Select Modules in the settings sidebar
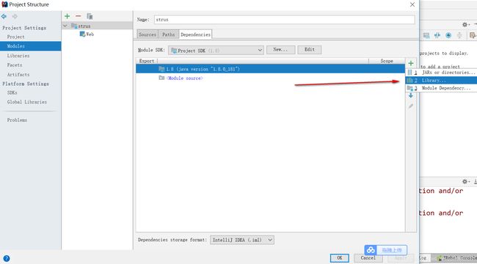 30,46
